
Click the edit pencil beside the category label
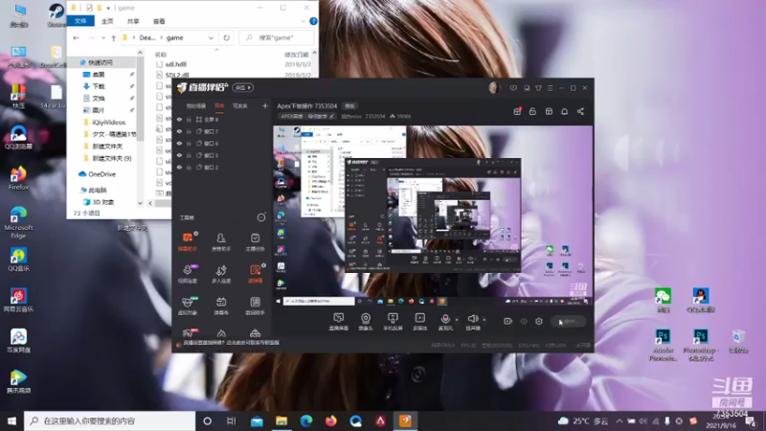pos(331,116)
